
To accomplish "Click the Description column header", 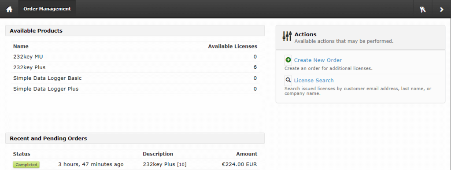I will pos(158,154).
